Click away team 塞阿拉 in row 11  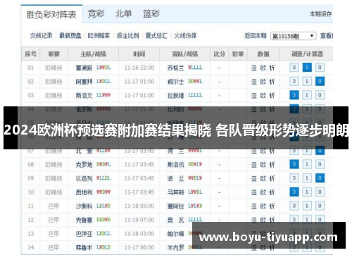click(175, 206)
